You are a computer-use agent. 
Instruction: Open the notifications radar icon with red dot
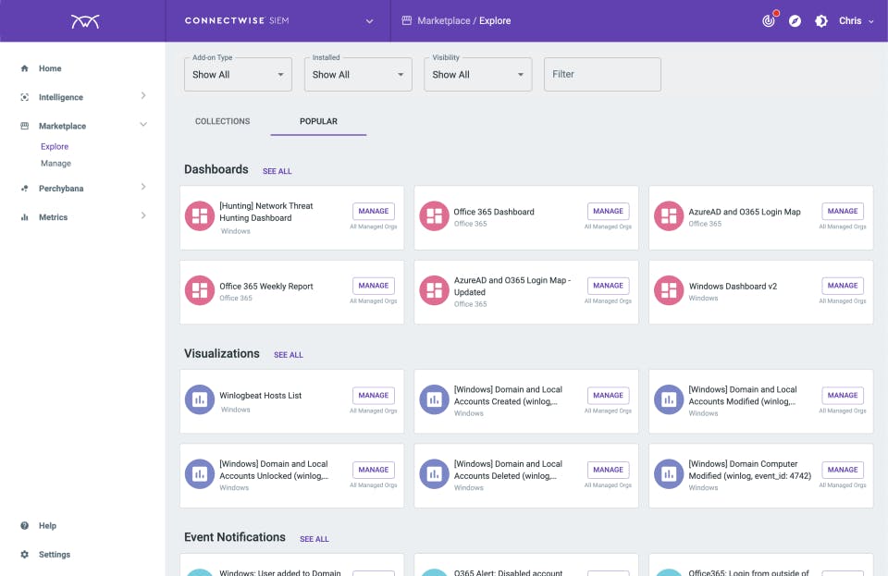click(769, 20)
